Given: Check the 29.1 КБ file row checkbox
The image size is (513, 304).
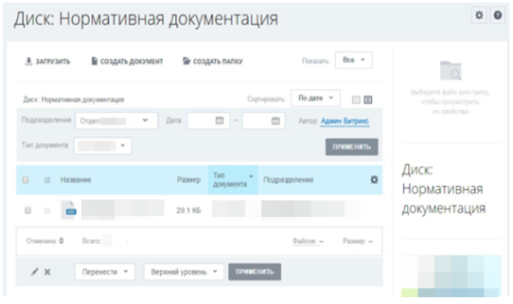Looking at the screenshot, I should pyautogui.click(x=28, y=210).
